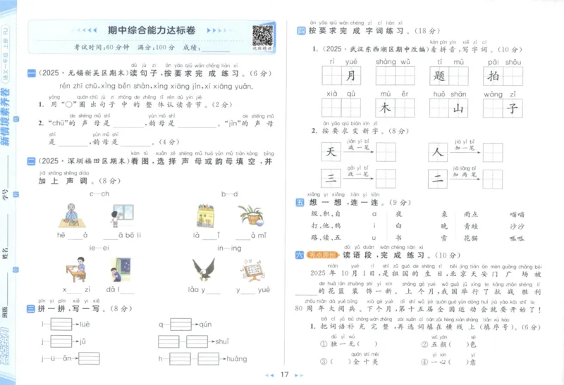The height and width of the screenshot is (385, 564).
Task: Click the page number 17
Action: [x=285, y=375]
